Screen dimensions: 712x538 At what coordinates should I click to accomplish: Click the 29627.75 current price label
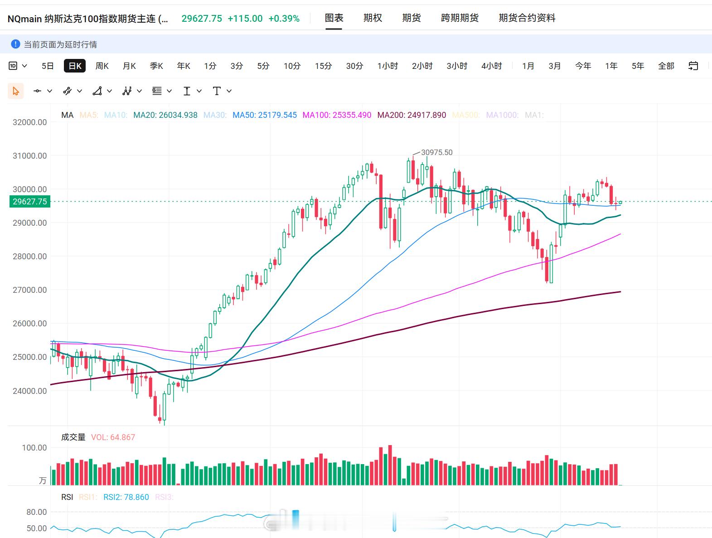pyautogui.click(x=29, y=202)
